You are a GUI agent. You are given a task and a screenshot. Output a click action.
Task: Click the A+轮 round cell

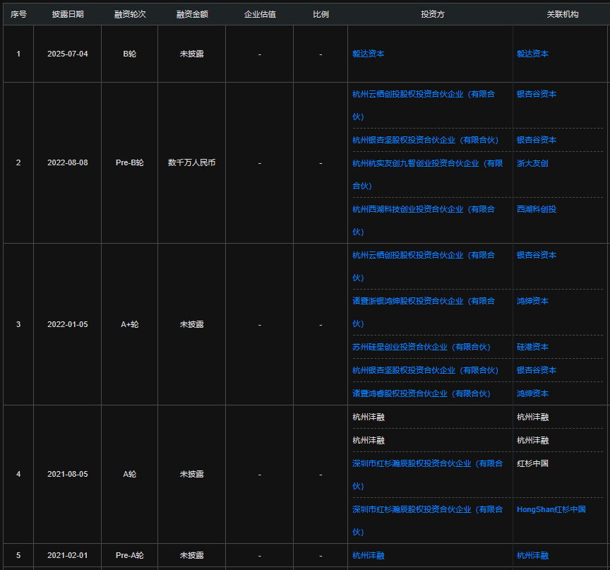(129, 324)
